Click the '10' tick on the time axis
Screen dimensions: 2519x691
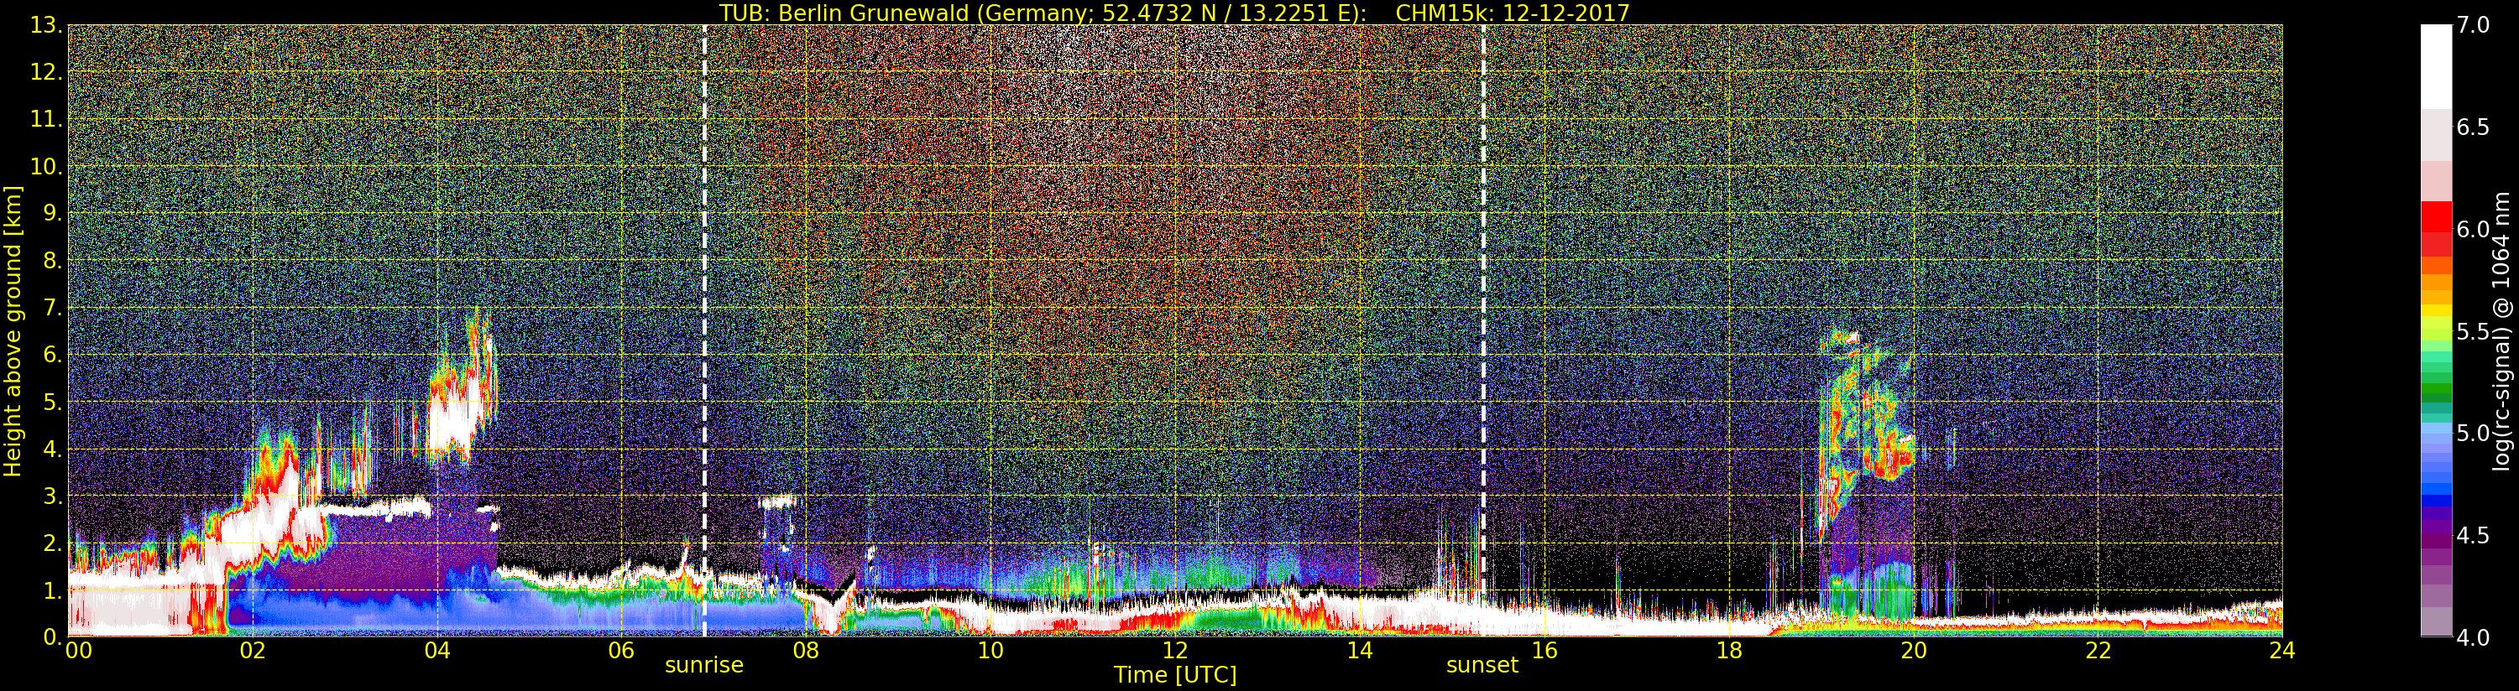[990, 650]
